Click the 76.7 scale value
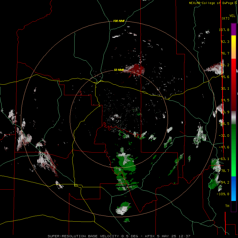This screenshot has width=238, height=238. (x=225, y=53)
